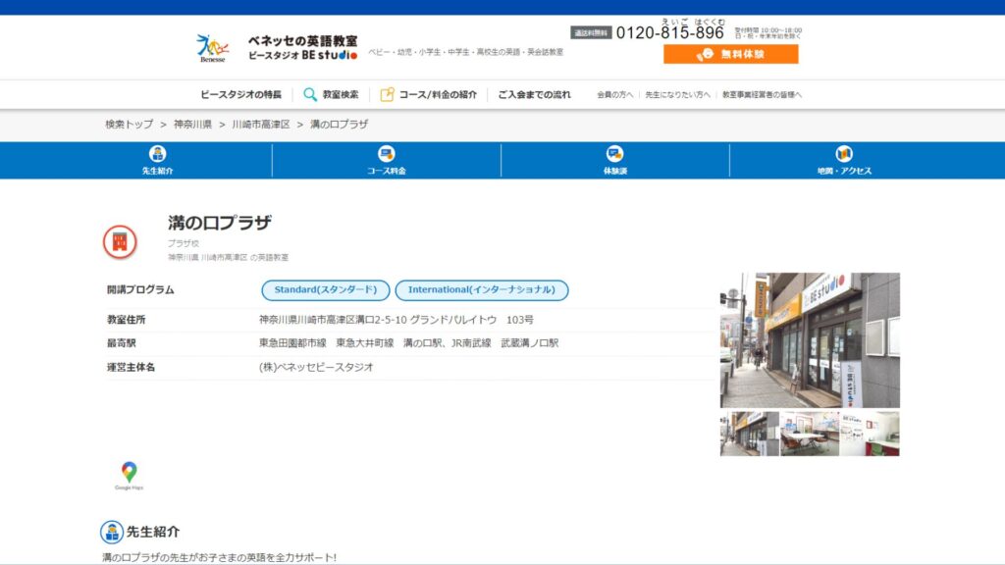Follow the 教室事業経営者の皆様へ link
The image size is (1005, 565).
point(762,95)
